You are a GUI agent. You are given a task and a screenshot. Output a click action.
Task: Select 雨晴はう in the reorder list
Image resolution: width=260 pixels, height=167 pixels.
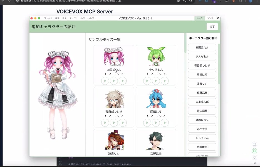[x=202, y=75]
